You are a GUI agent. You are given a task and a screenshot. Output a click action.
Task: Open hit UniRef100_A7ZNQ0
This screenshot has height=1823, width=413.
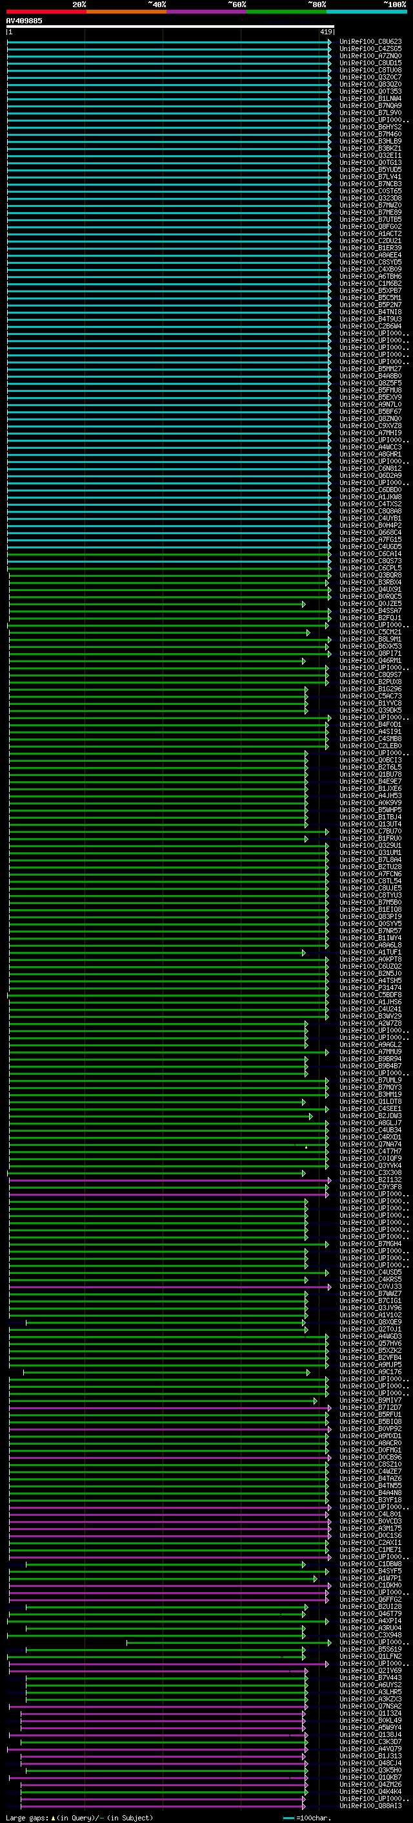370,56
